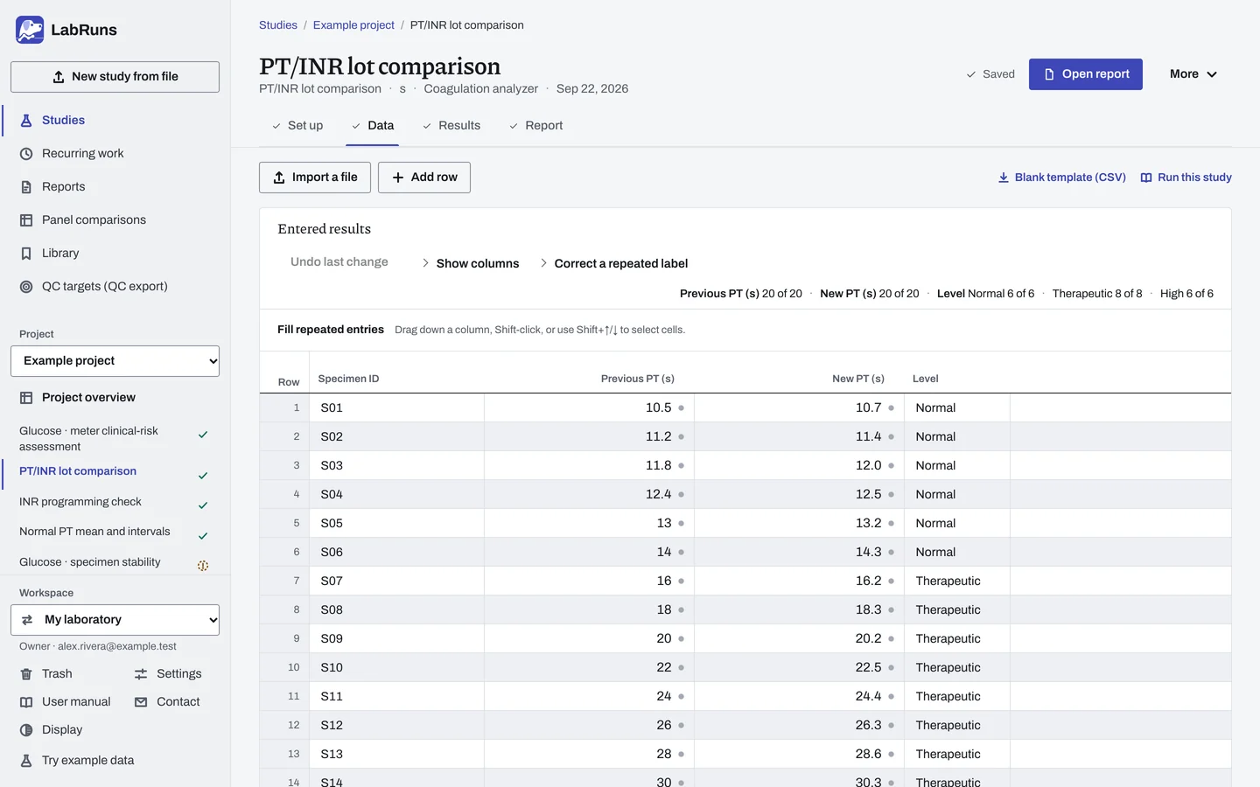Open the Studies flask icon
The width and height of the screenshot is (1260, 787).
pos(26,121)
